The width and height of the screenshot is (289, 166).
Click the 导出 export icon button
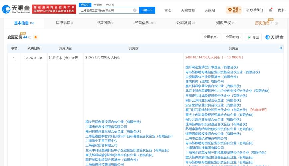pos(253,37)
